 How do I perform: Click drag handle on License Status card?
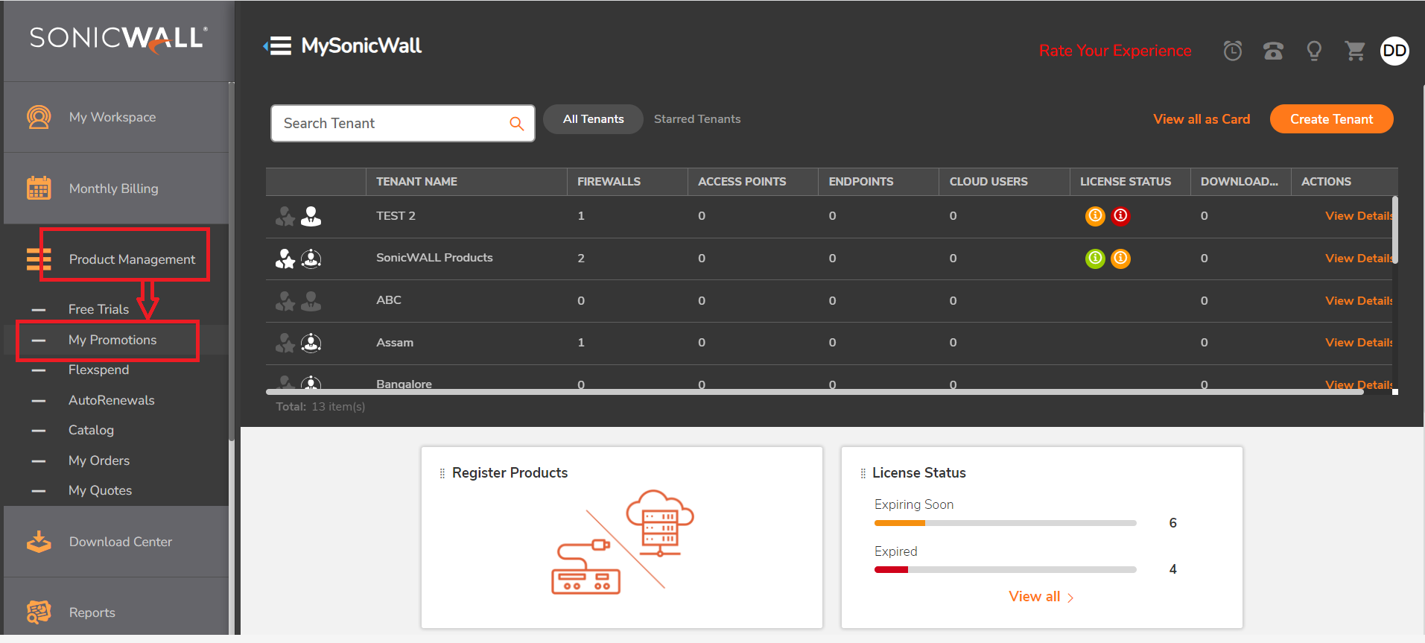click(x=863, y=473)
